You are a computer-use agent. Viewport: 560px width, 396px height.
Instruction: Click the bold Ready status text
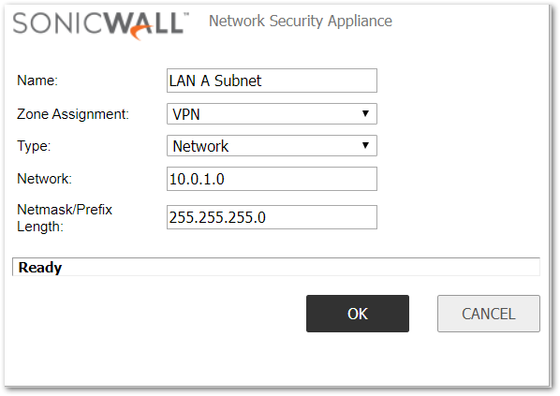[40, 268]
